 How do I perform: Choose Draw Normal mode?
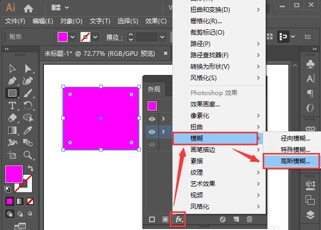10,214
